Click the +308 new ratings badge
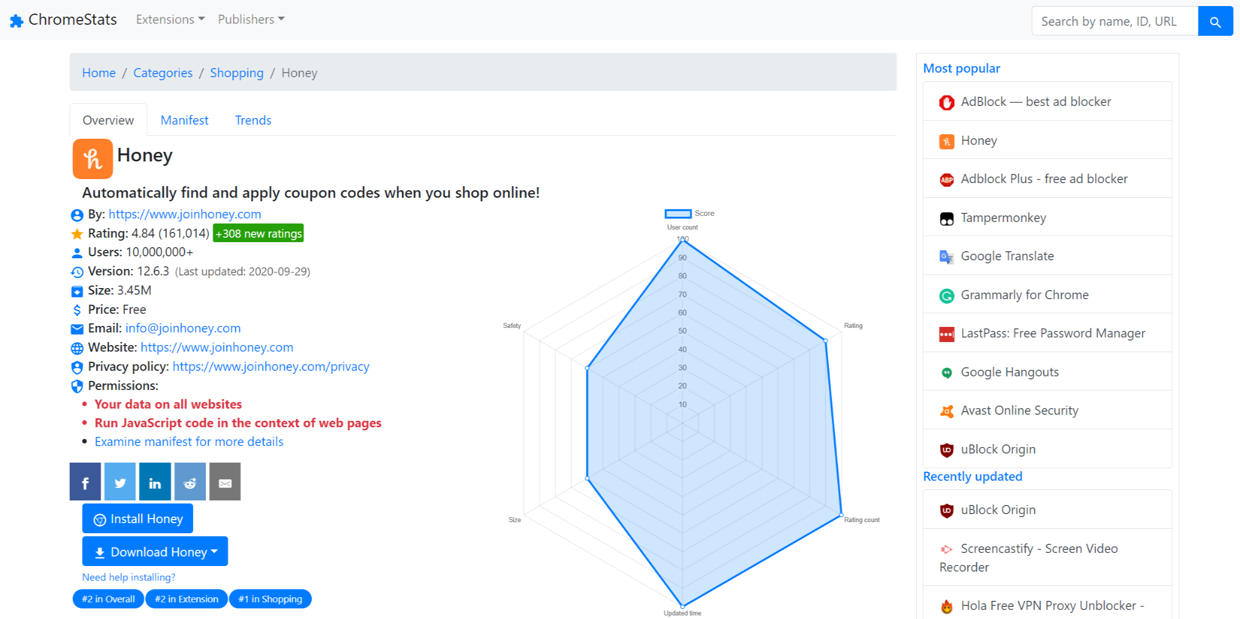The height and width of the screenshot is (619, 1240). click(x=258, y=233)
